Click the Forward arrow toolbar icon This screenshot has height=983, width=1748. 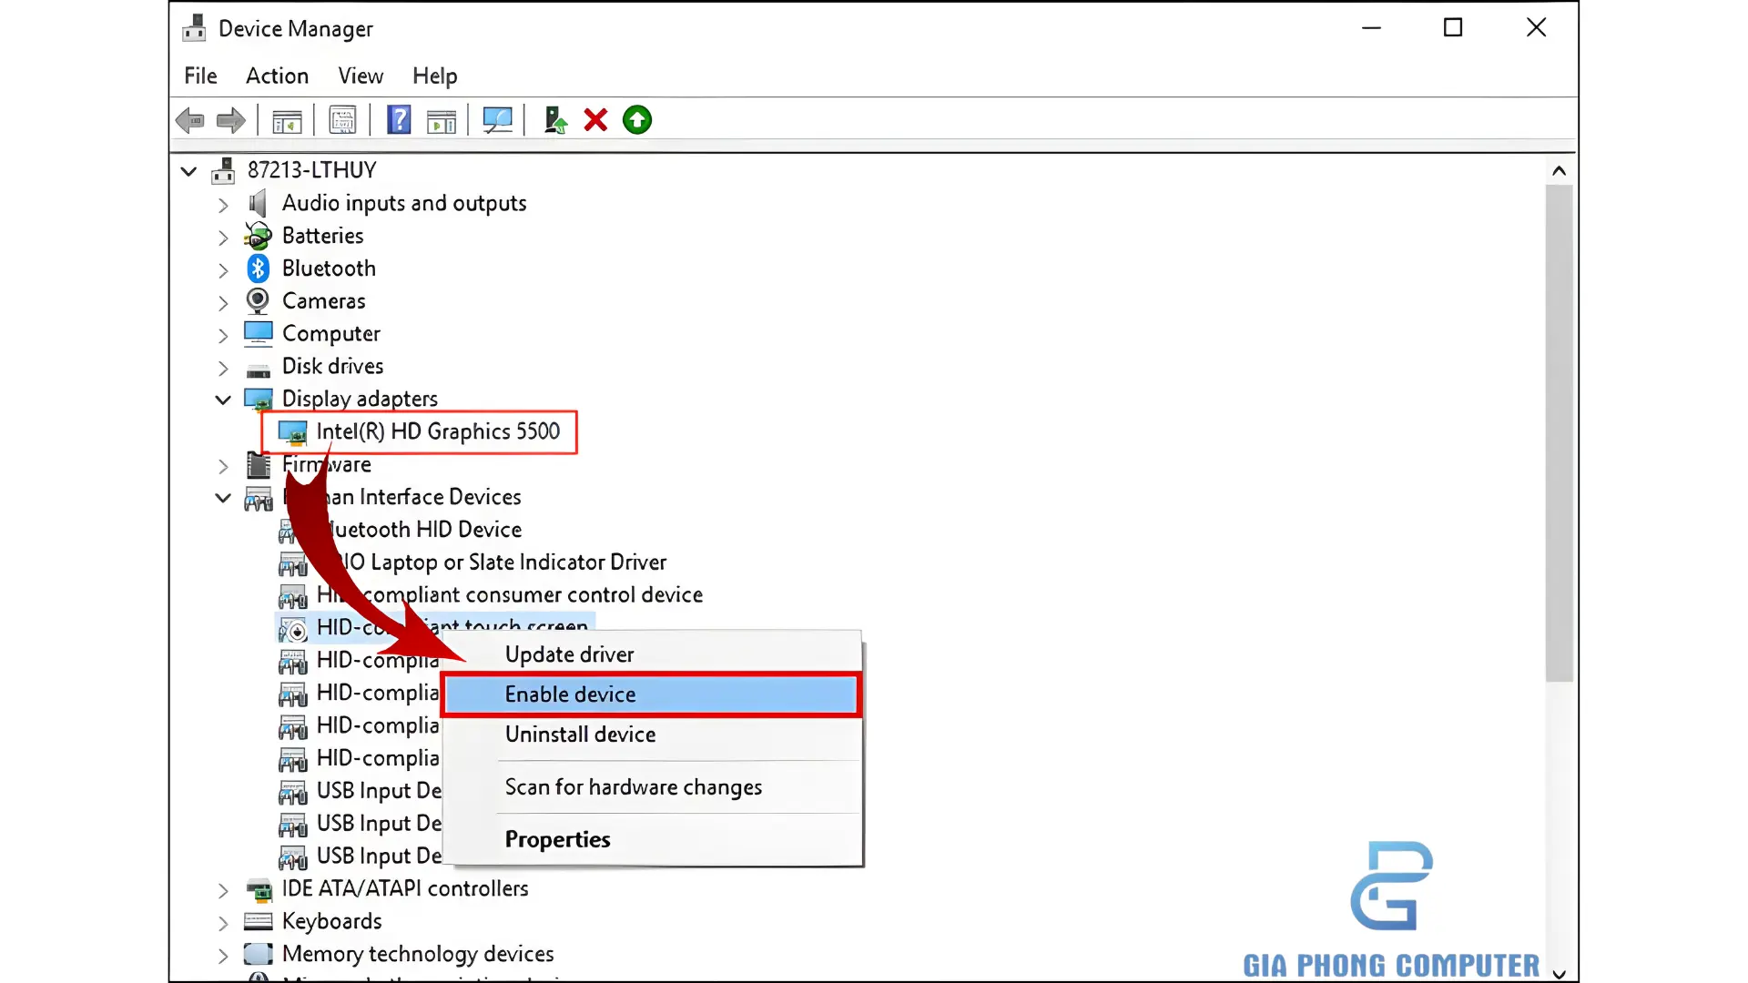231,120
